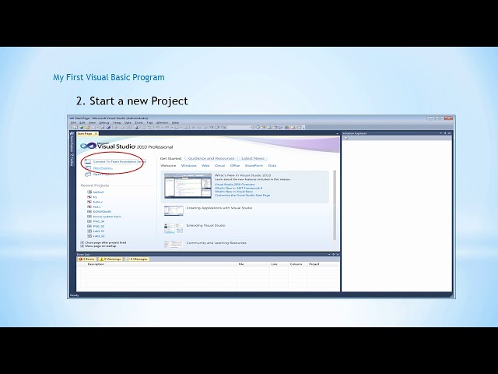Viewport: 498px width, 374px height.
Task: Click the Save All toolbar icon
Action: [109, 128]
